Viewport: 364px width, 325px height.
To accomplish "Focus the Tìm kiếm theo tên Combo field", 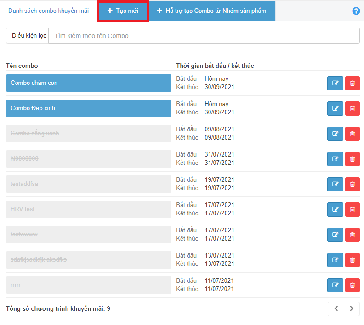I will click(x=204, y=36).
